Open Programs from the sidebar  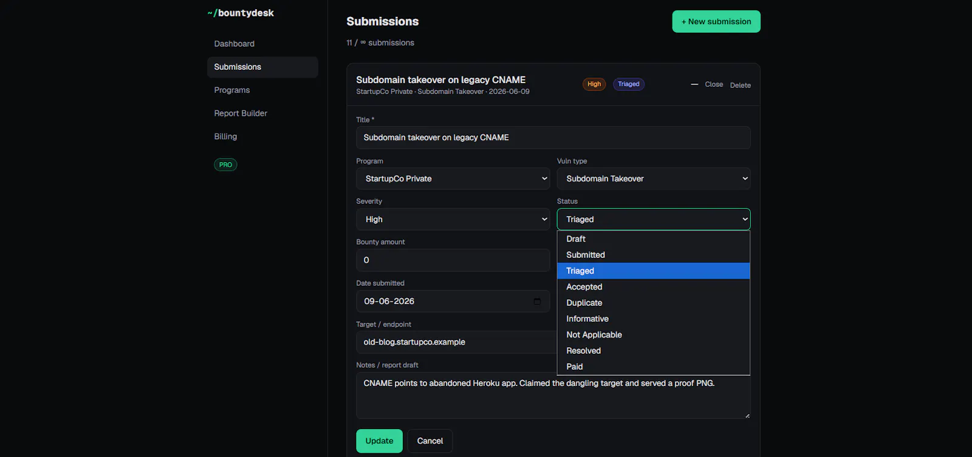pos(262,90)
